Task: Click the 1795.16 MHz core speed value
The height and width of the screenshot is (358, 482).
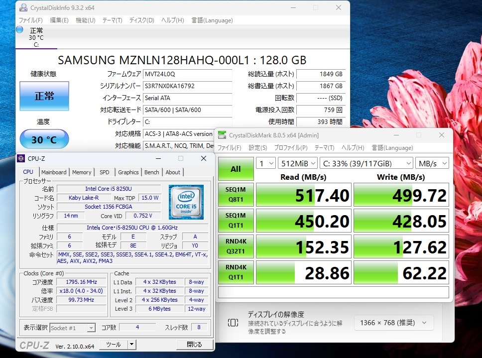Action: coord(82,282)
